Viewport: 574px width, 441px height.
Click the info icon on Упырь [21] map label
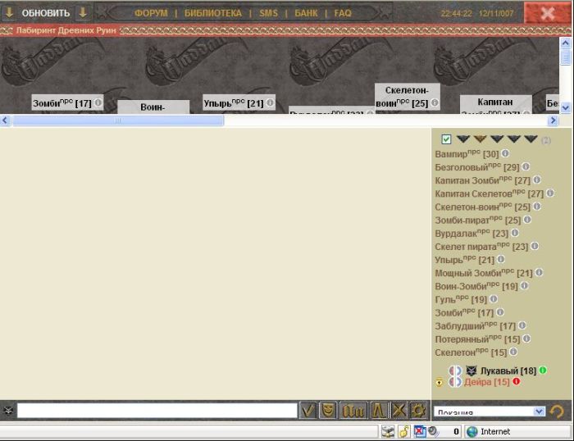270,102
